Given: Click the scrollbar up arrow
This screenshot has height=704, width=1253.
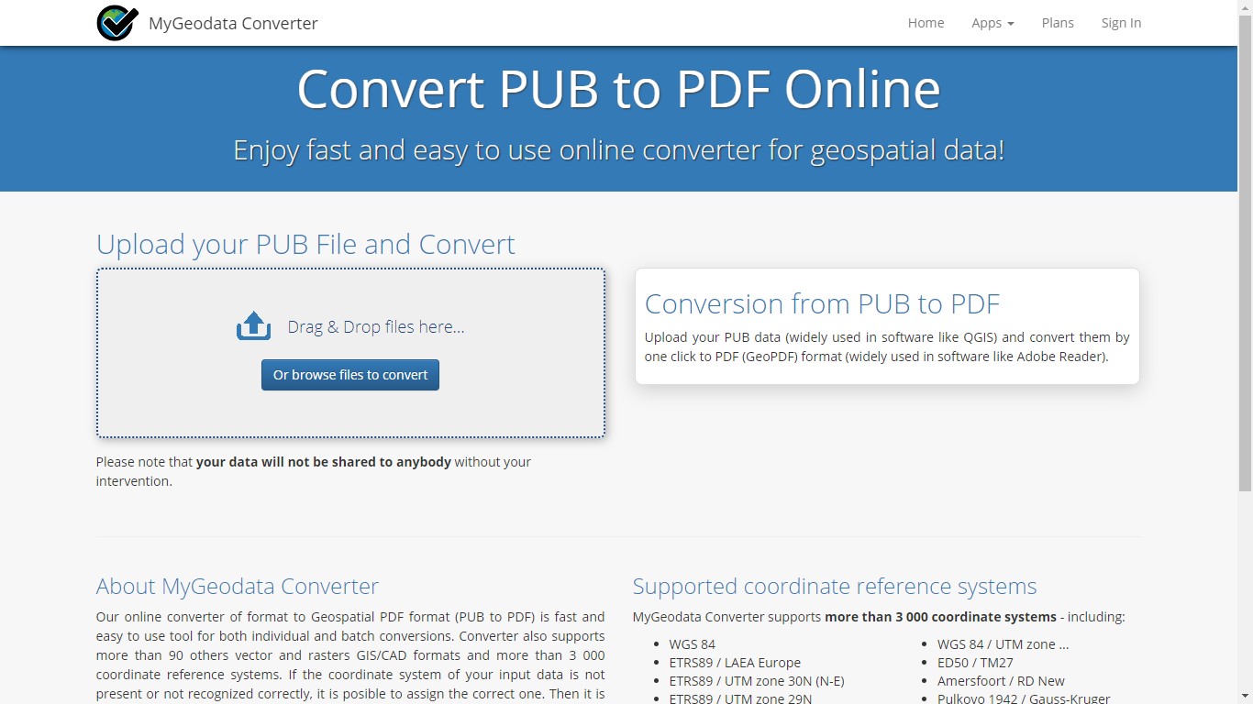Looking at the screenshot, I should [1245, 7].
